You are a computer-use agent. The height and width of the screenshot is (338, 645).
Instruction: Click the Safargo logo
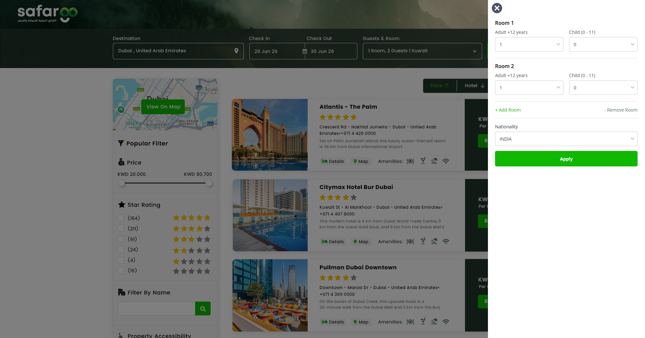click(x=47, y=14)
